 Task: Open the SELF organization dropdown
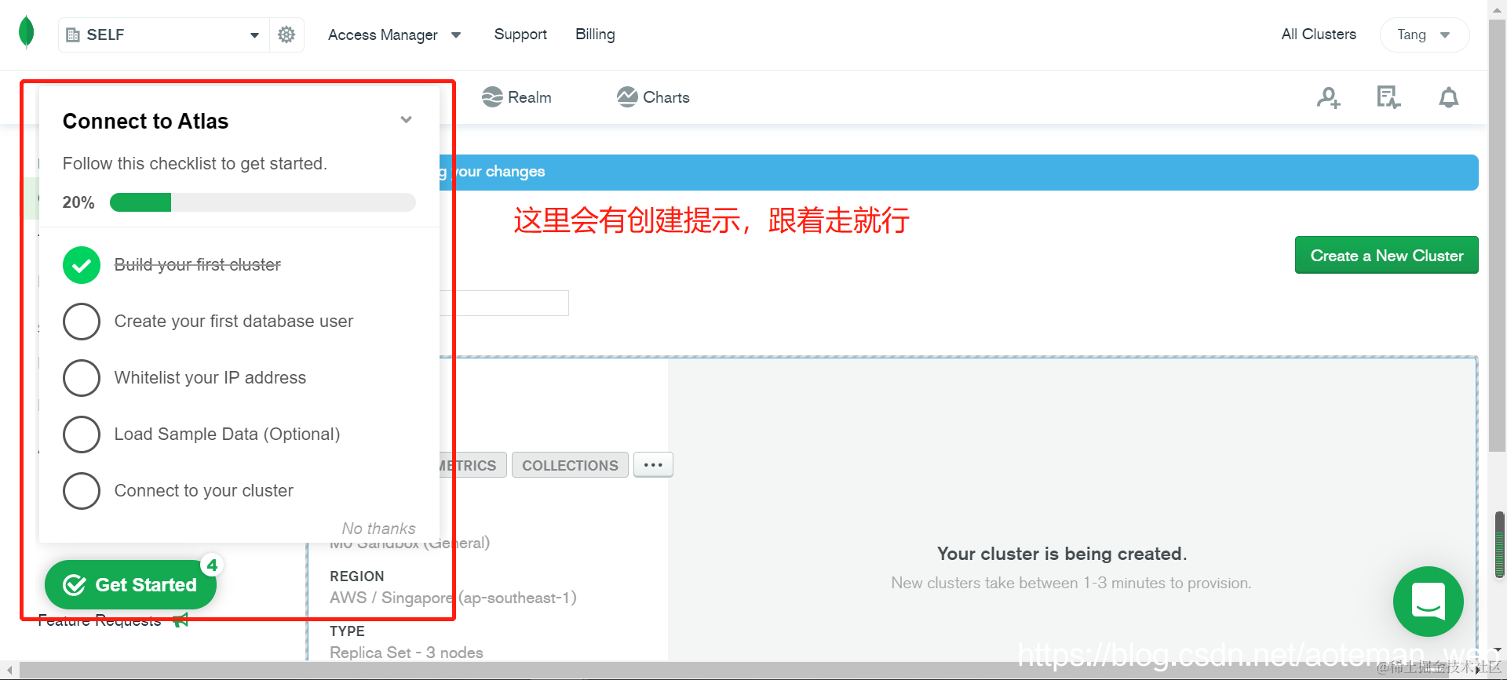pyautogui.click(x=164, y=35)
